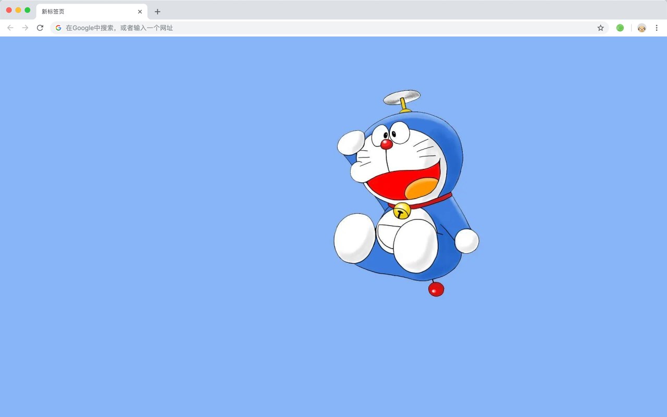Minimize the window with yellow button
The height and width of the screenshot is (417, 667).
coord(18,10)
